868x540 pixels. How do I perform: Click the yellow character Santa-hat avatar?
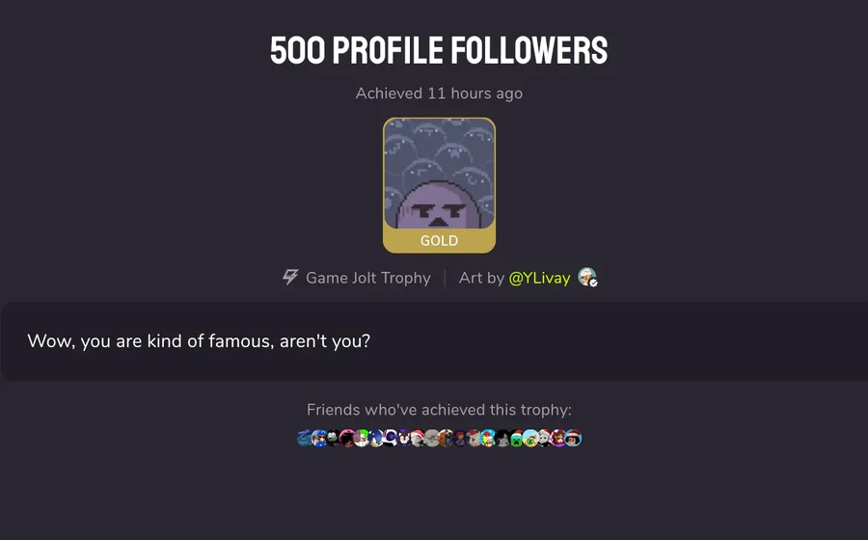point(488,438)
